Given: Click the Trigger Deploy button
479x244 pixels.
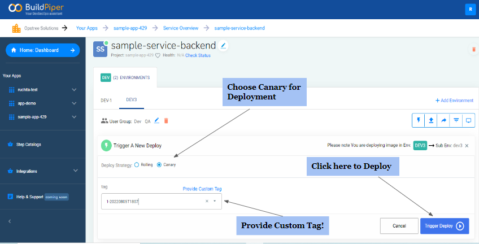Looking at the screenshot, I should click(445, 226).
